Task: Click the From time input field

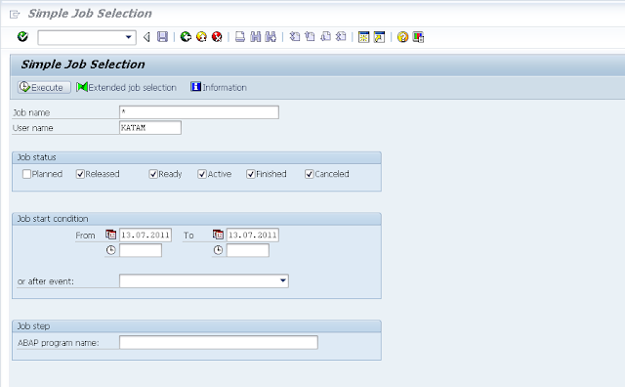Action: point(141,250)
